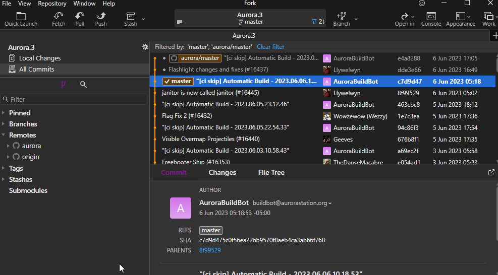Click the AuroraBuildBot large avatar
Viewport: 498px width, 275px height.
pyautogui.click(x=181, y=208)
